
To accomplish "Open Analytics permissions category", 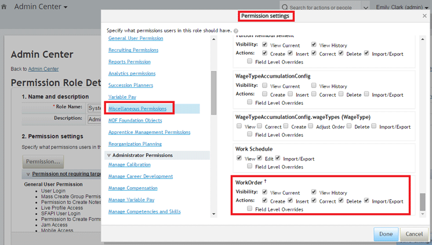I will 132,74.
